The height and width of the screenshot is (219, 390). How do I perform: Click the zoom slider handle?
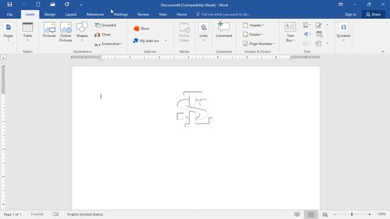tap(352, 214)
